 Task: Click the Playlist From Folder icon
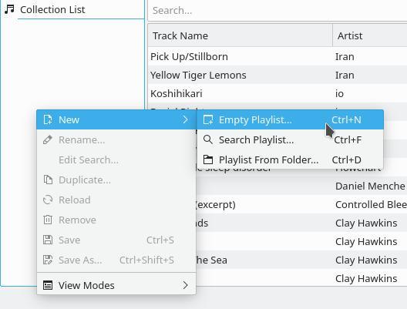pos(208,160)
